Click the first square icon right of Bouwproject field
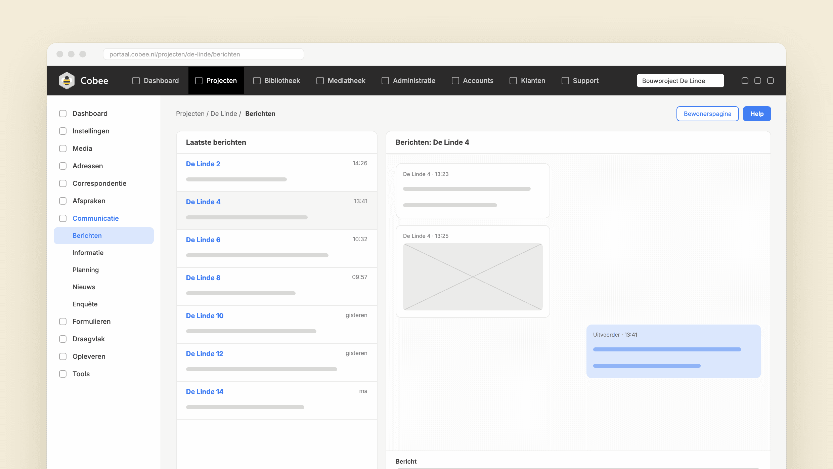833x469 pixels. [745, 81]
